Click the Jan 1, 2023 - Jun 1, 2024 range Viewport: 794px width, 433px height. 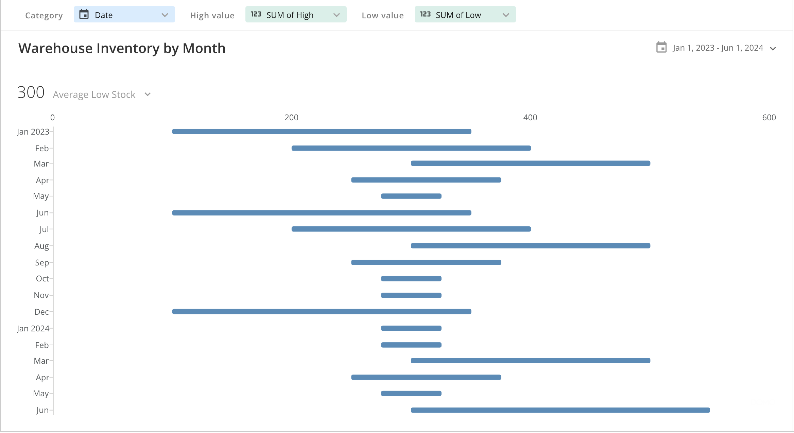tap(718, 48)
